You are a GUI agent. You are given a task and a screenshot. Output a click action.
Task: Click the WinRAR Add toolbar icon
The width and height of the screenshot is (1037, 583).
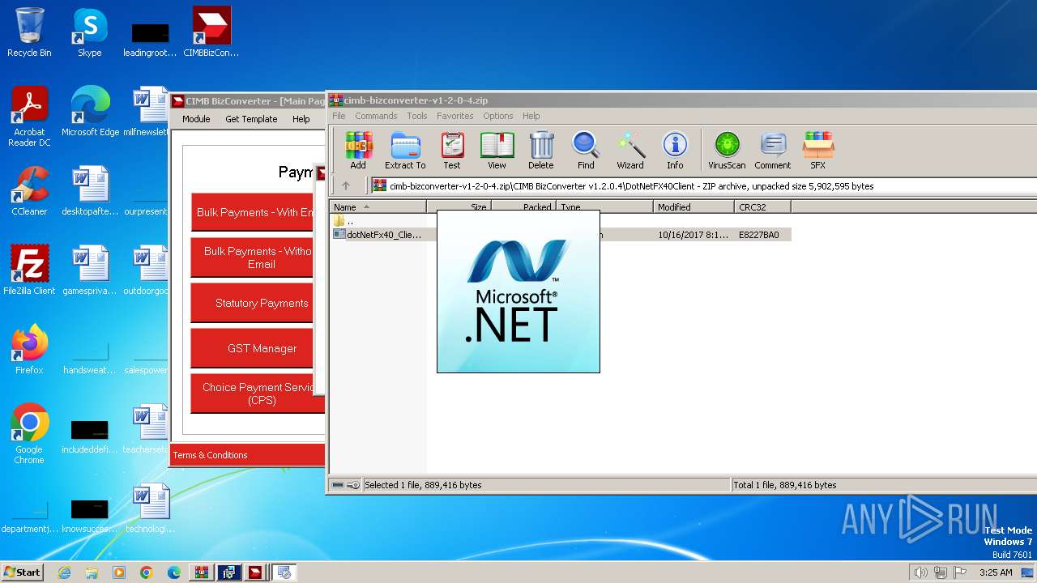[x=358, y=151]
